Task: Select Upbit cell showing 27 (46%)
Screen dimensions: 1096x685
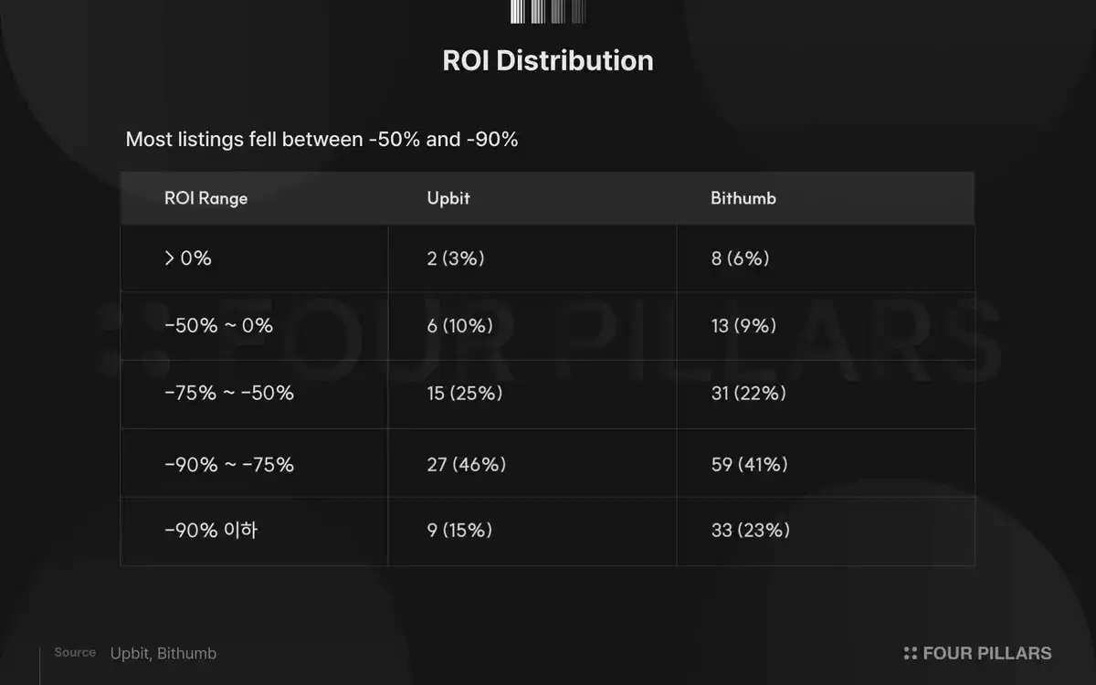Action: 466,464
